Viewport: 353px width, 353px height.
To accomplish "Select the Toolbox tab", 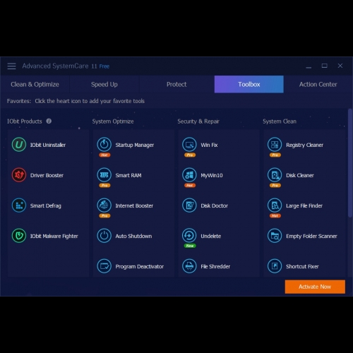I will 249,84.
